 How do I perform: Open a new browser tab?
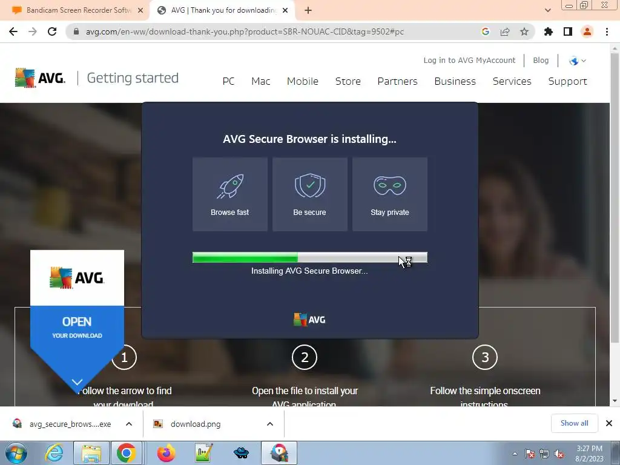pos(308,10)
